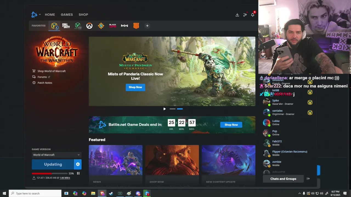The width and height of the screenshot is (351, 197).
Task: Open Steam from taskbar
Action: tap(111, 193)
